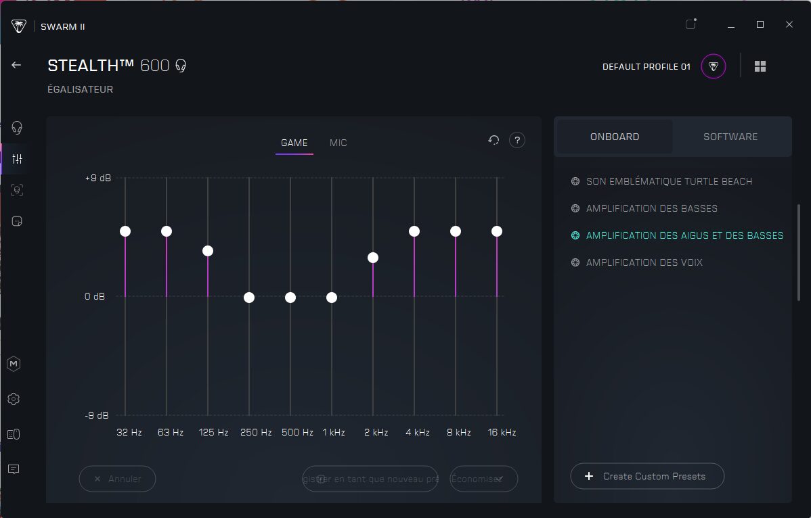Click the 2 kHz slider handle
811x518 pixels.
(x=373, y=258)
